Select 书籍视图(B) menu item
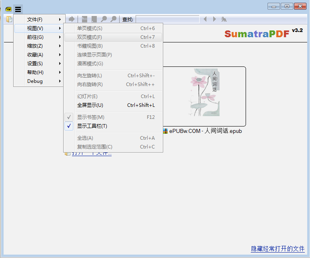310x259 pixels. 113,46
